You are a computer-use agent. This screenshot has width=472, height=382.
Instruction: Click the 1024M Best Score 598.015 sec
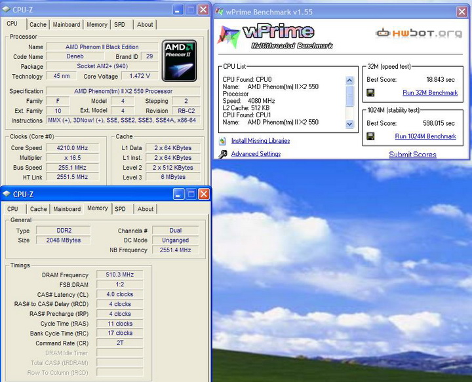439,123
